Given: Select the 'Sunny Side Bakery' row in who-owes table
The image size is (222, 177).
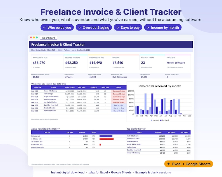Looking at the screenshot, I should (x=79, y=91).
